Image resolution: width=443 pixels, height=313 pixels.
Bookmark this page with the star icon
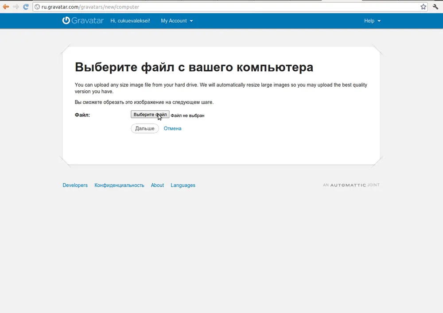(423, 7)
